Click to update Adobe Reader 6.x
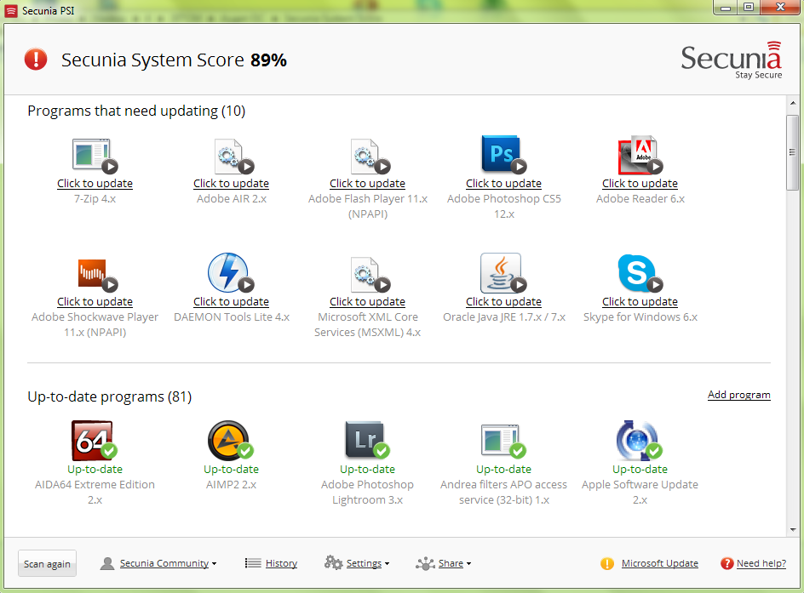Image resolution: width=804 pixels, height=593 pixels. tap(640, 183)
